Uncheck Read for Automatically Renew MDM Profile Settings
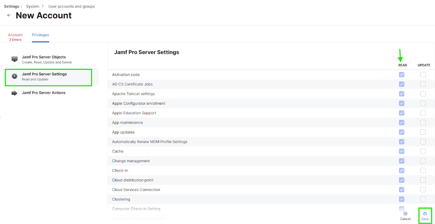This screenshot has height=224, width=435. point(402,142)
